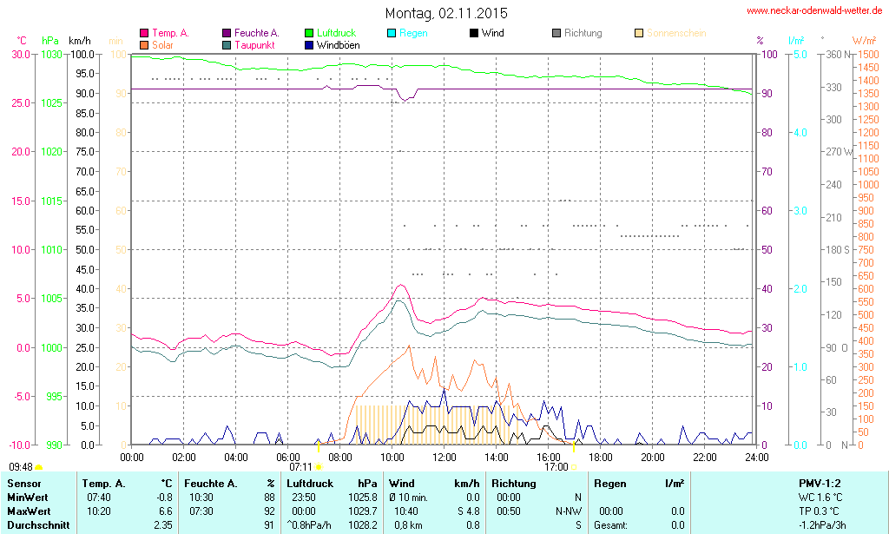Click the Sensor column header
Viewport: 889px width, 534px height.
pos(25,484)
